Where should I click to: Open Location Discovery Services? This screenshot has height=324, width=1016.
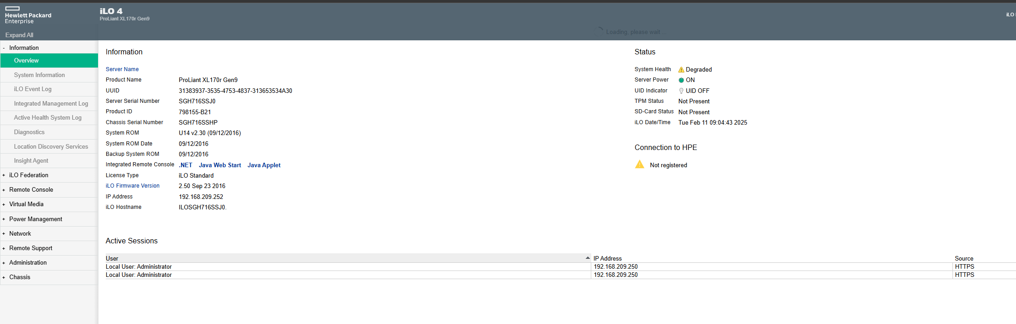pos(49,146)
